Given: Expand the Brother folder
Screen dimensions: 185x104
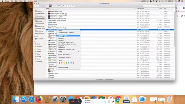Looking at the screenshot, I should (47, 31).
